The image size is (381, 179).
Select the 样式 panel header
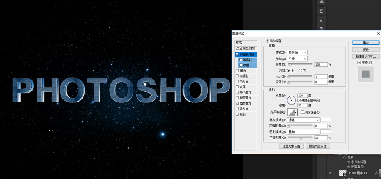[246, 42]
